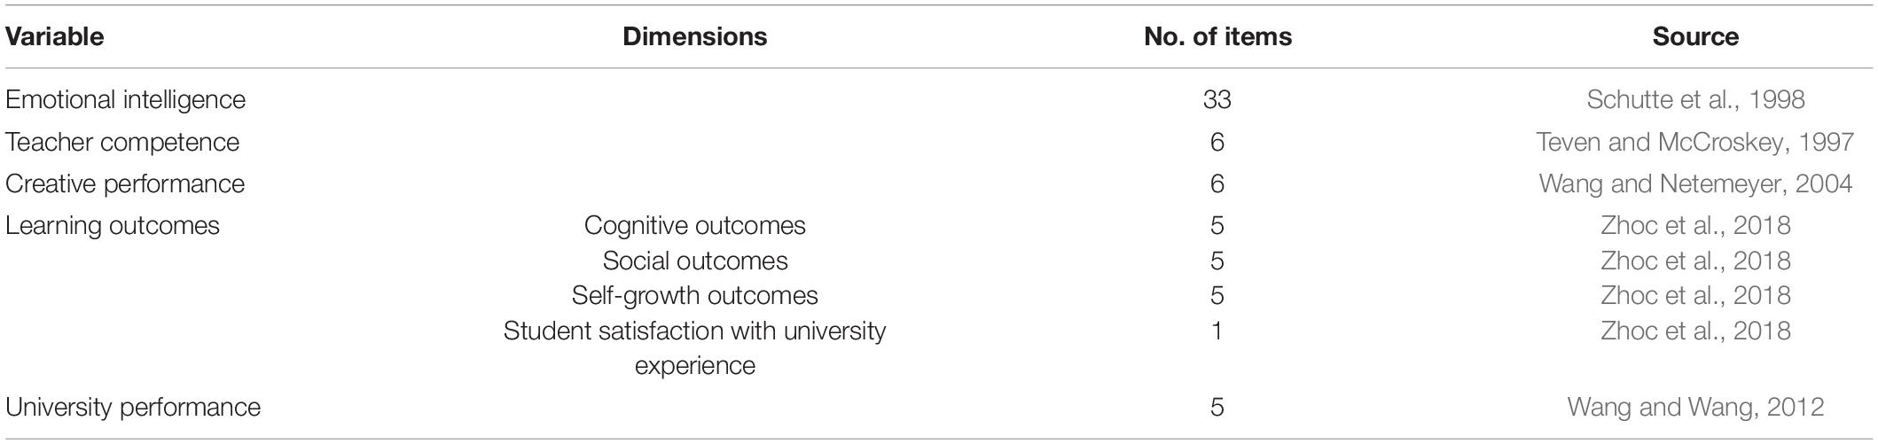The height and width of the screenshot is (444, 1878).
Task: Follow the Wang and Wang, 2012 citation
Action: click(x=1695, y=407)
